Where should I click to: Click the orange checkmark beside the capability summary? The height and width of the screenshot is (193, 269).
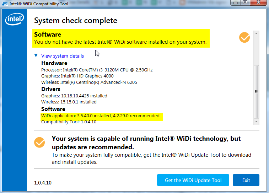coord(39,143)
